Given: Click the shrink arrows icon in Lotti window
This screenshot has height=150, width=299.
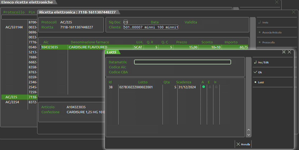Looking at the screenshot, I should (284, 52).
